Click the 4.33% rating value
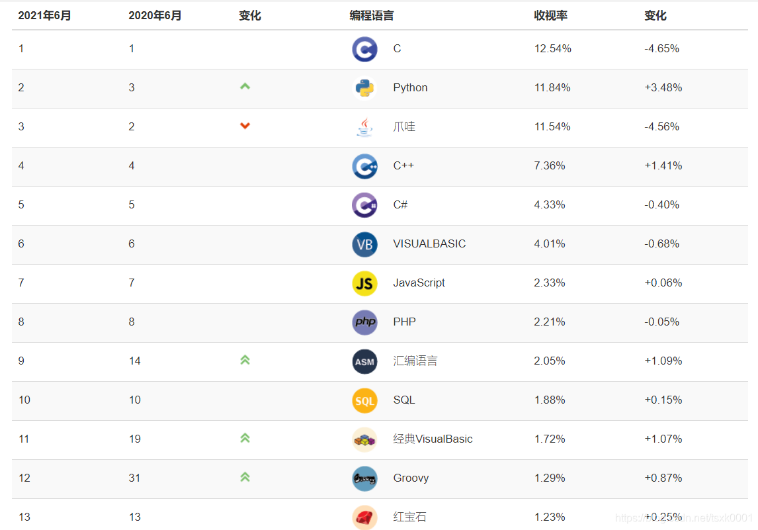This screenshot has height=530, width=758. [x=549, y=205]
